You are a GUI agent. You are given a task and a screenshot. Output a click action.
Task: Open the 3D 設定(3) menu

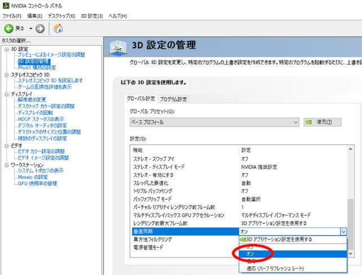pyautogui.click(x=92, y=16)
